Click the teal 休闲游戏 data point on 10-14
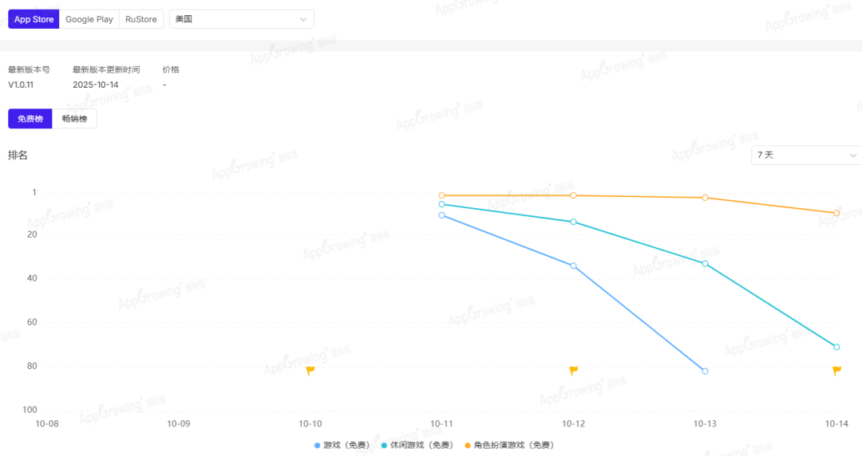Screen dimensions: 862x456 pos(836,347)
